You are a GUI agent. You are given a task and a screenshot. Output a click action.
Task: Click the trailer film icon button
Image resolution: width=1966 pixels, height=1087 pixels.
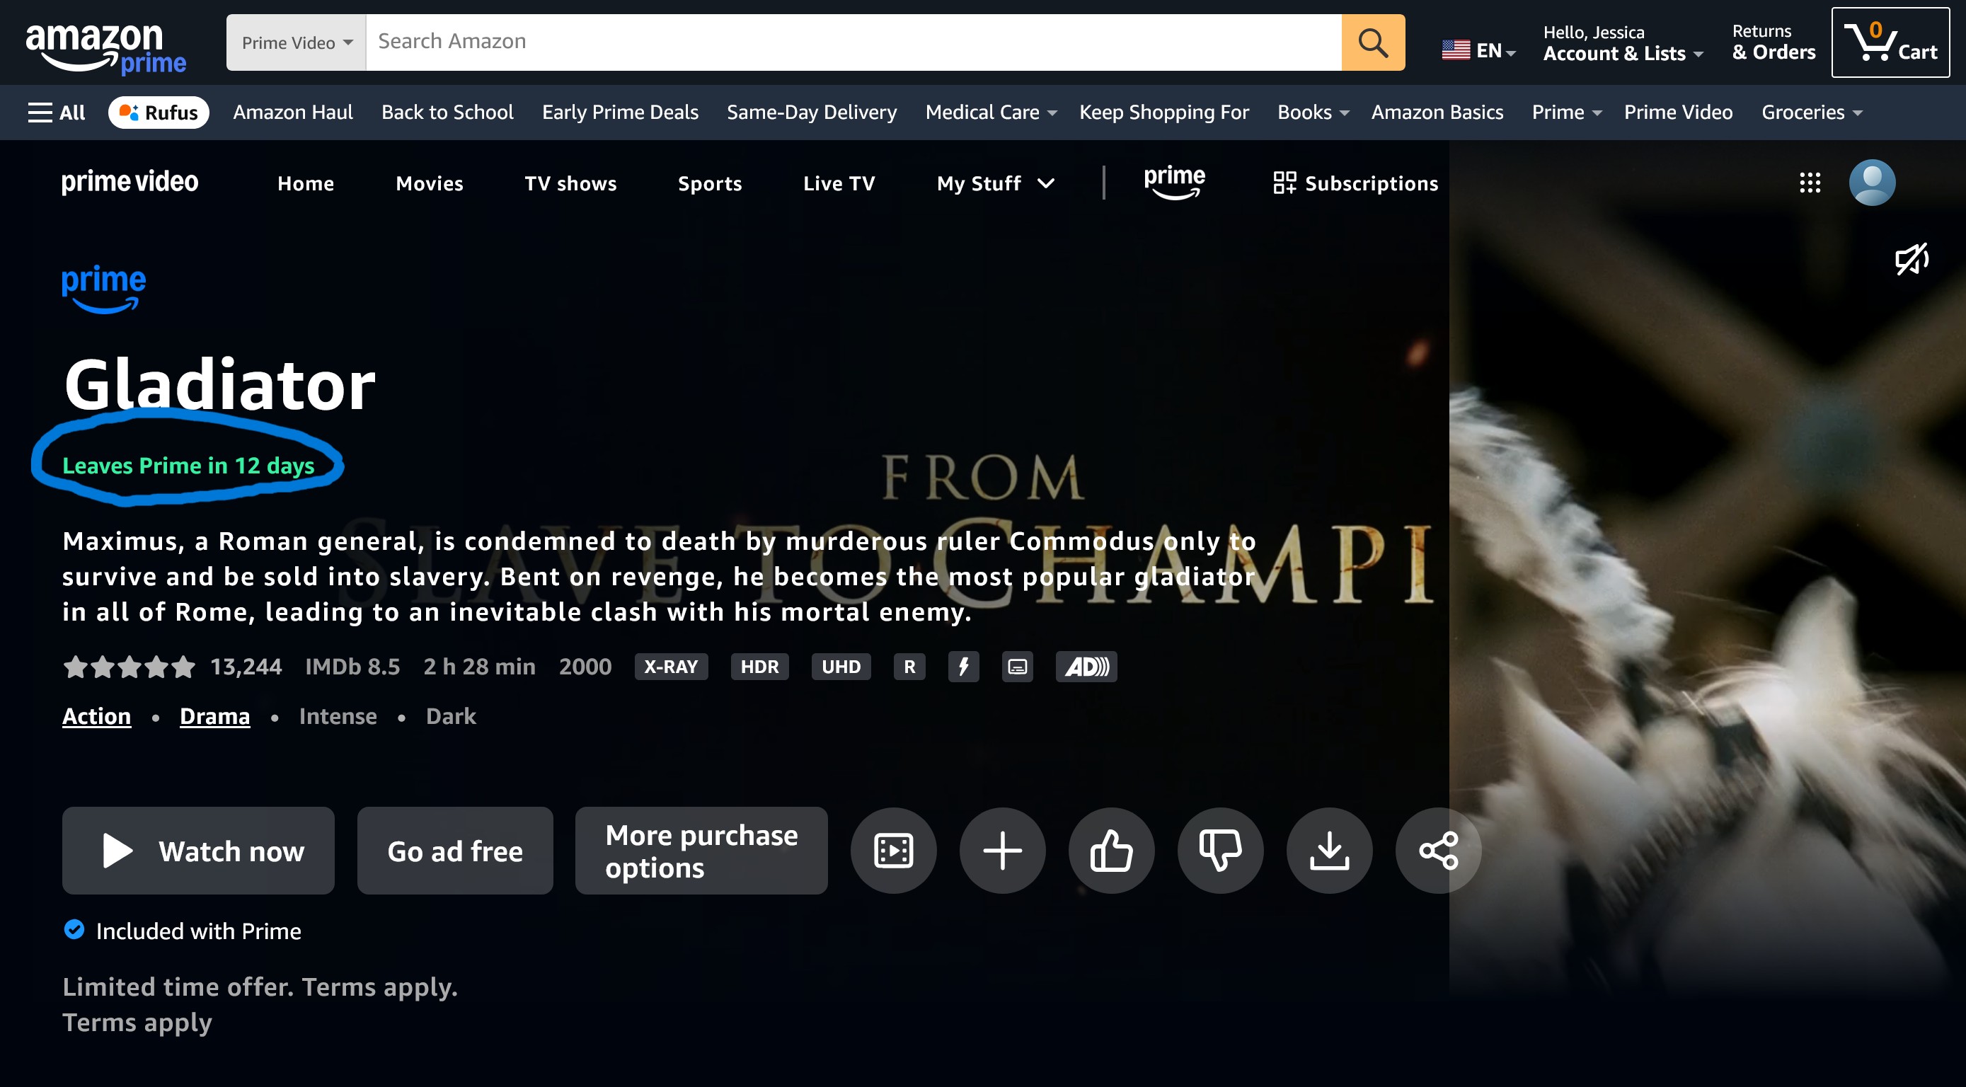coord(893,851)
